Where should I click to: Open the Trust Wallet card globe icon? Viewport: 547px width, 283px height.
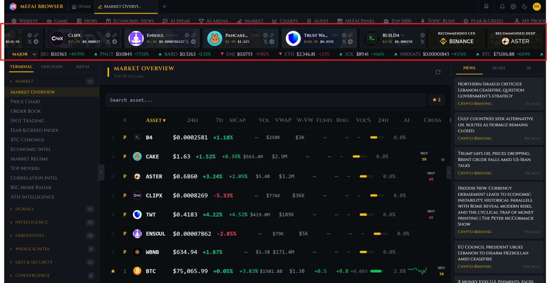coord(344,35)
